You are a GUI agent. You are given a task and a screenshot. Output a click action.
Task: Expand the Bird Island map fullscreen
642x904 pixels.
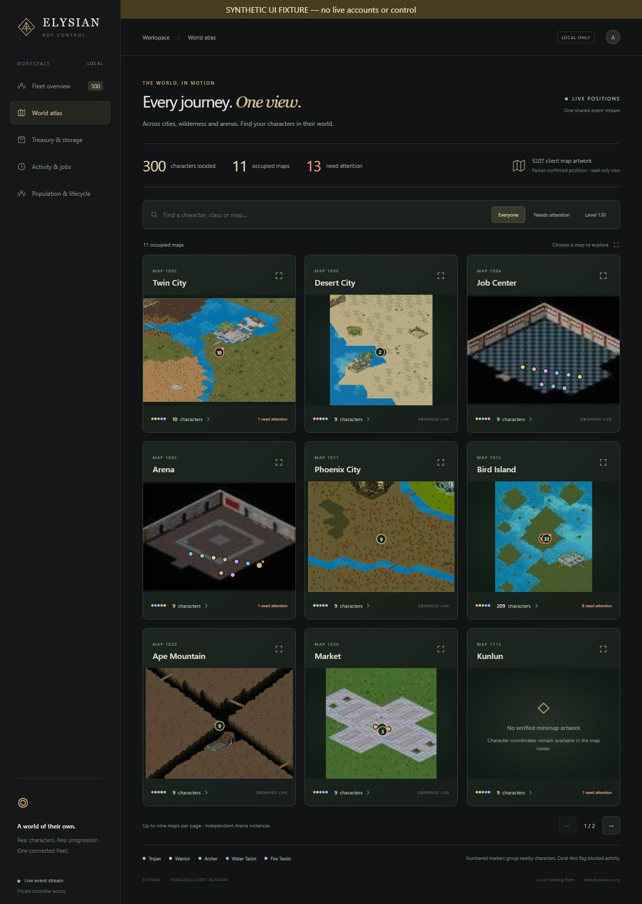point(603,462)
